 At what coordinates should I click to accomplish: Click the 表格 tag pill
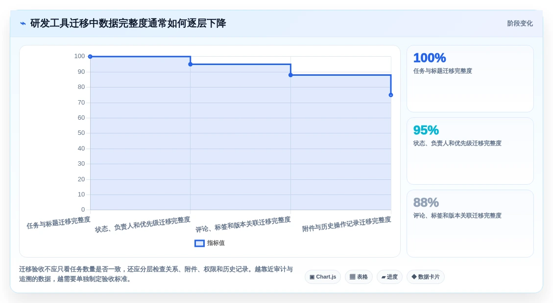359,277
